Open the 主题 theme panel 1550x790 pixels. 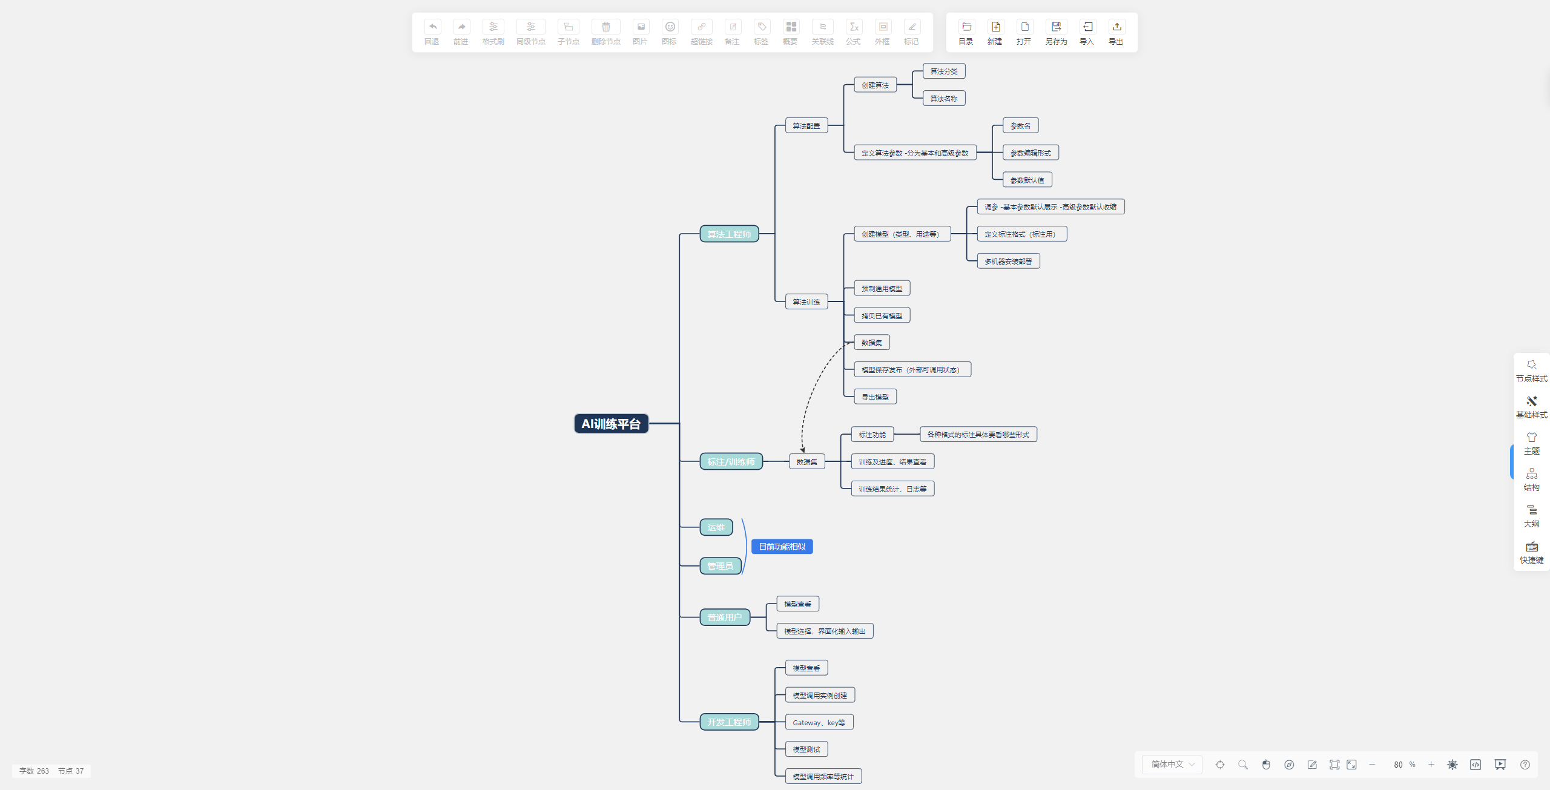coord(1531,443)
